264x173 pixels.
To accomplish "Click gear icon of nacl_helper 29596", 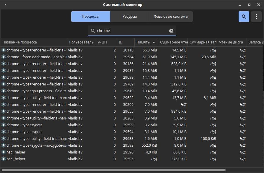I will click(x=3, y=152).
